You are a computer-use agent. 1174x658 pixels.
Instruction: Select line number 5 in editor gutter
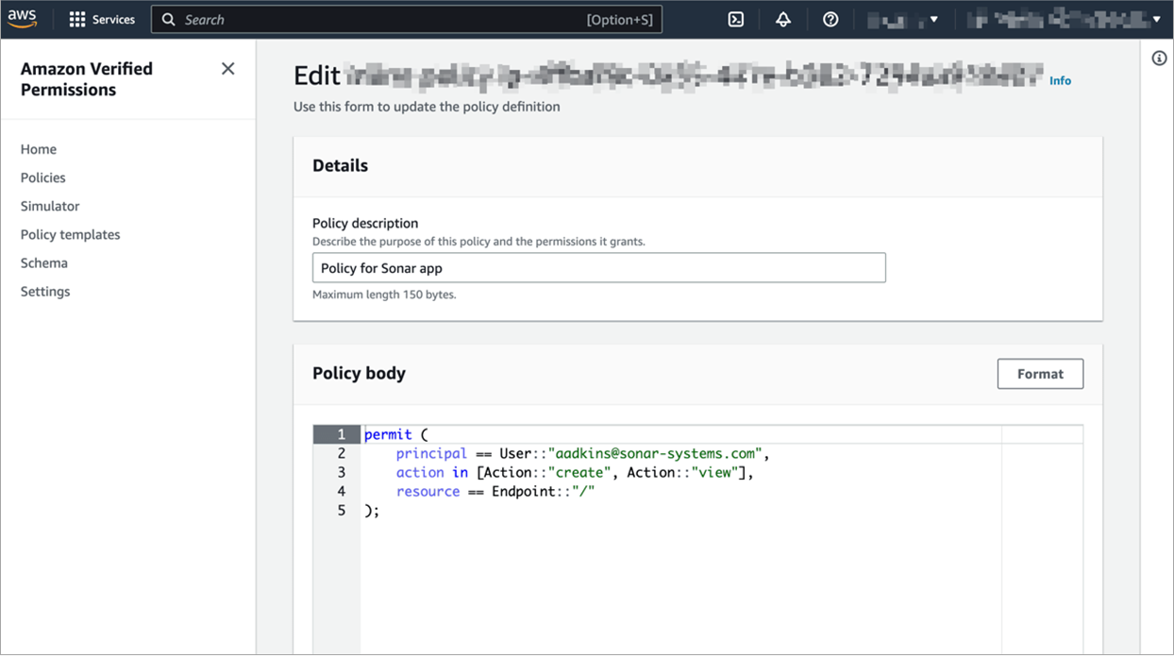coord(341,511)
